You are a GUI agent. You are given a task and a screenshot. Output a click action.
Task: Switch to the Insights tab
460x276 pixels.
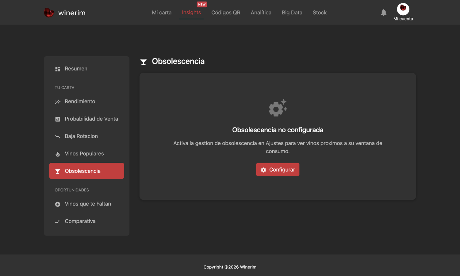pyautogui.click(x=191, y=13)
